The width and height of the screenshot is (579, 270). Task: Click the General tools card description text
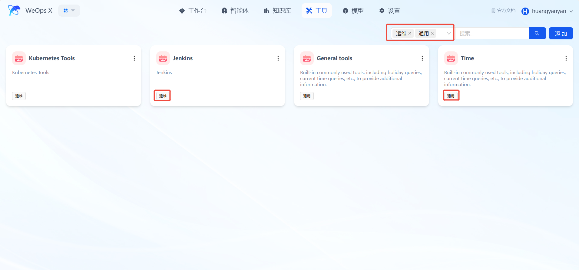click(x=361, y=78)
